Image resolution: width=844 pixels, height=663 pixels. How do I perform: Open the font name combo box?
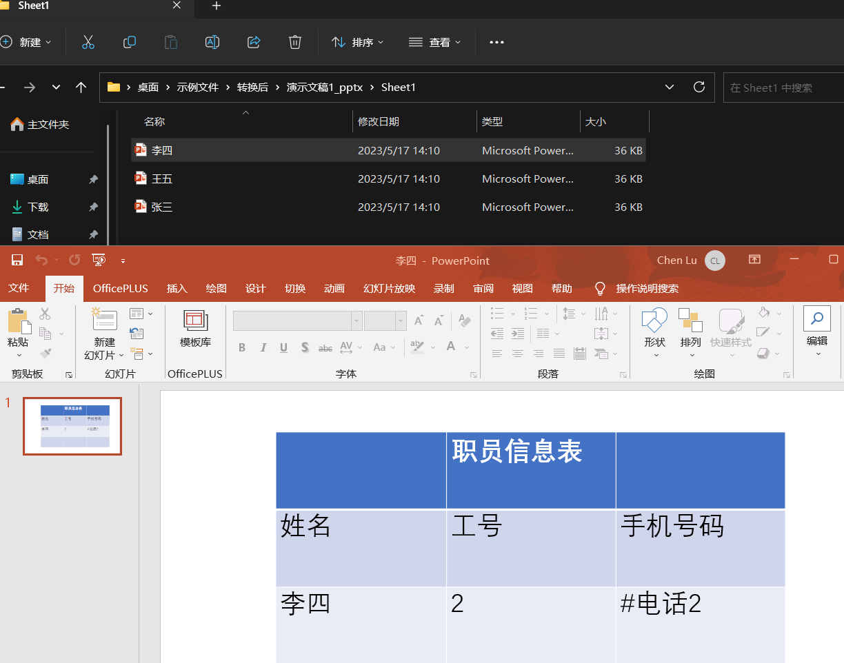[297, 320]
